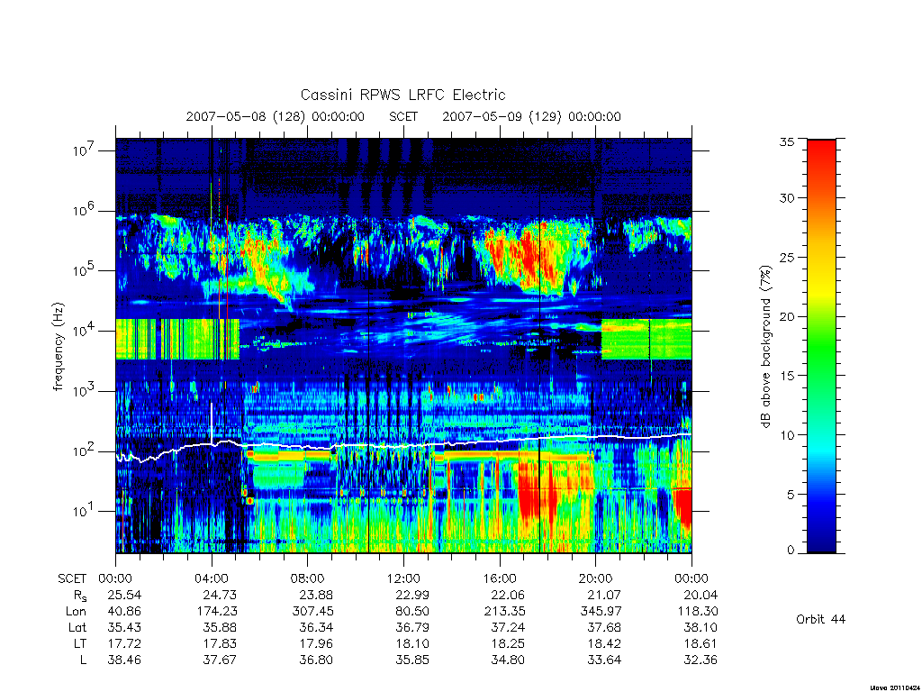Click the Lon value 80.50
This screenshot has width=922, height=692.
(412, 612)
